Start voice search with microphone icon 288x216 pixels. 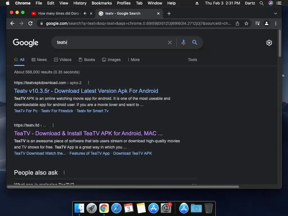(x=183, y=42)
